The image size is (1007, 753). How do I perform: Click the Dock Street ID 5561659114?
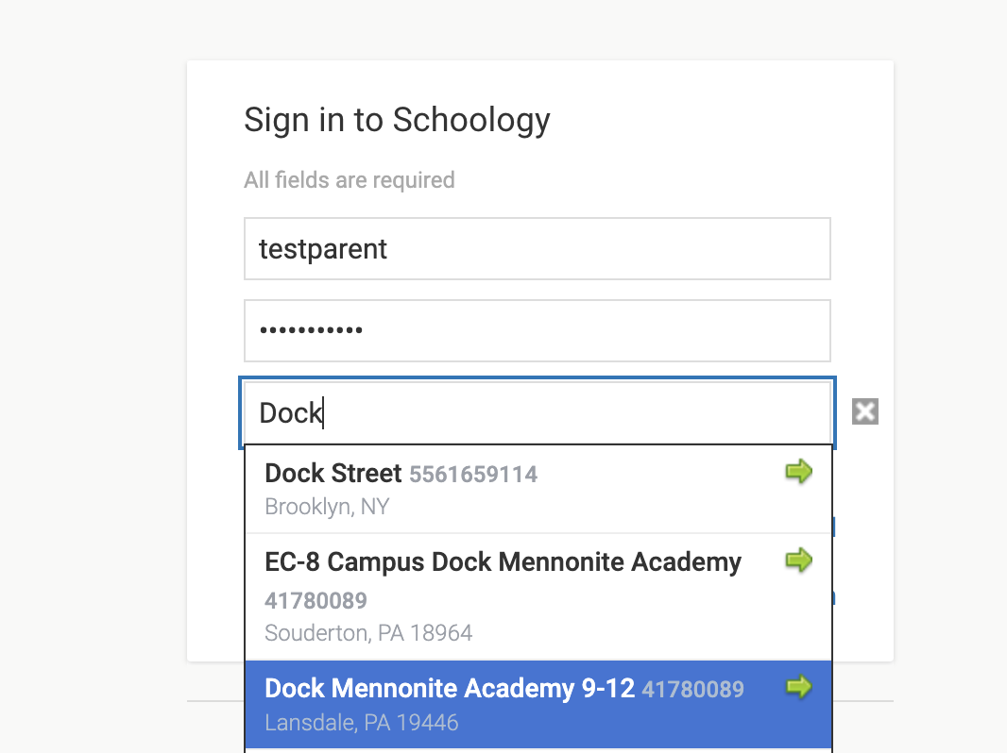click(473, 475)
